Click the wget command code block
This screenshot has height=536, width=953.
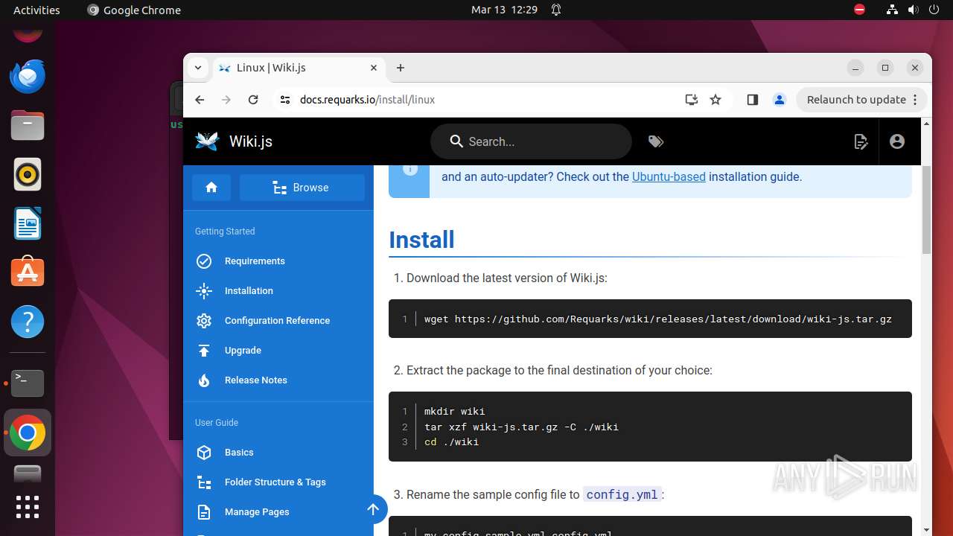[x=650, y=319]
